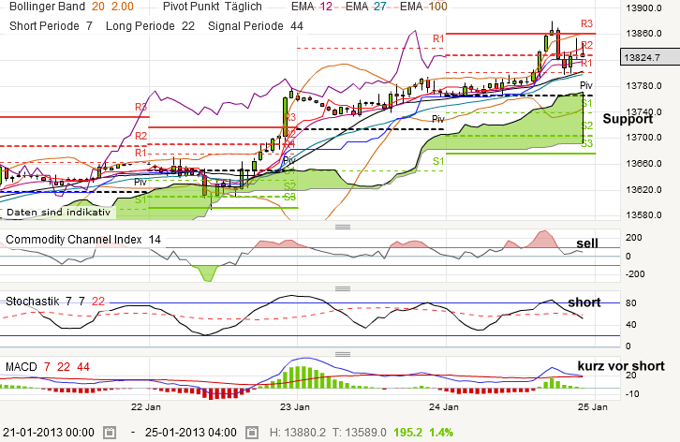Screen dimensions: 680x442
Task: Click the topmost R3 label near 13860
Action: (586, 23)
